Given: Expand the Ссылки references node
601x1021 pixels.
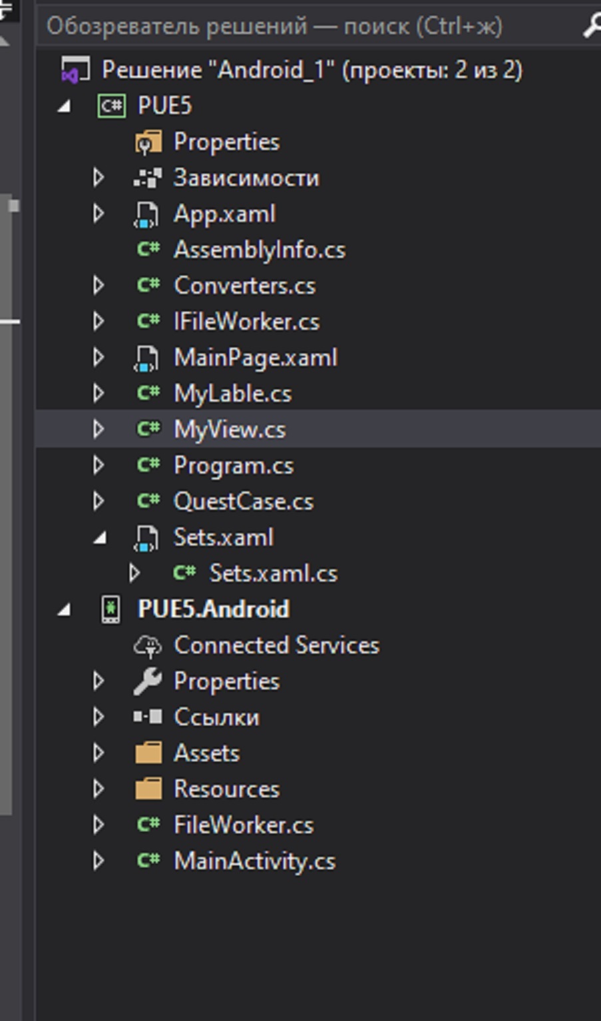Looking at the screenshot, I should tap(99, 717).
